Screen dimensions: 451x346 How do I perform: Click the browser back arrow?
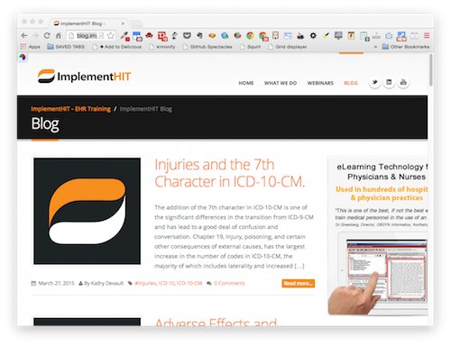tap(24, 36)
